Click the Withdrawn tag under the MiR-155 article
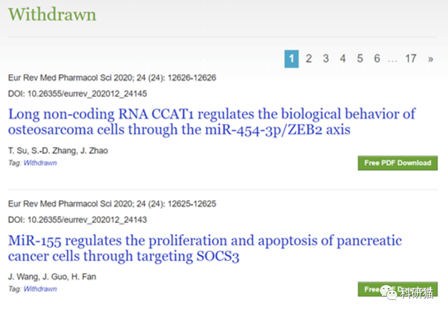Image resolution: width=448 pixels, height=313 pixels. pyautogui.click(x=40, y=289)
